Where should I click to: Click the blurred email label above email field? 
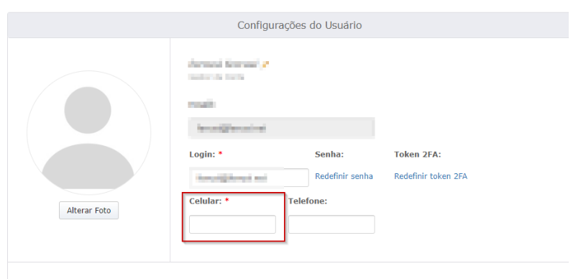(x=202, y=104)
